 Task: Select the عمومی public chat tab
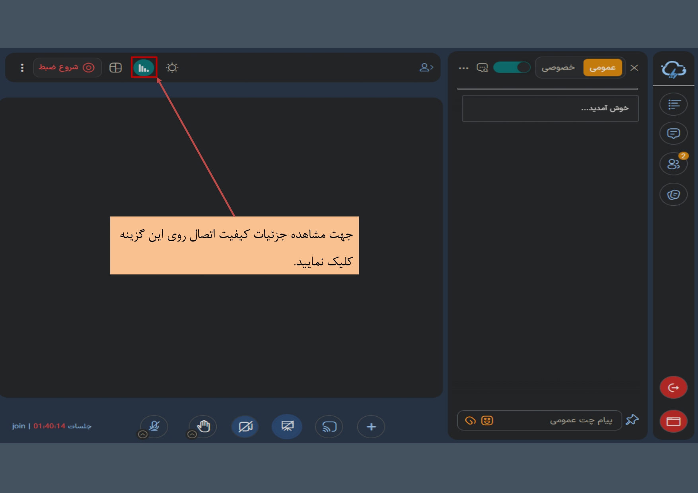pyautogui.click(x=602, y=68)
